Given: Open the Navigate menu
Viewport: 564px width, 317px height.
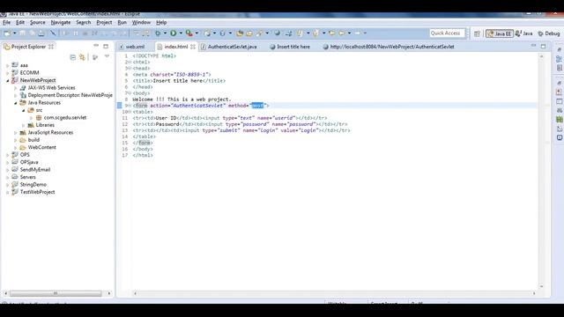Looking at the screenshot, I should click(61, 22).
